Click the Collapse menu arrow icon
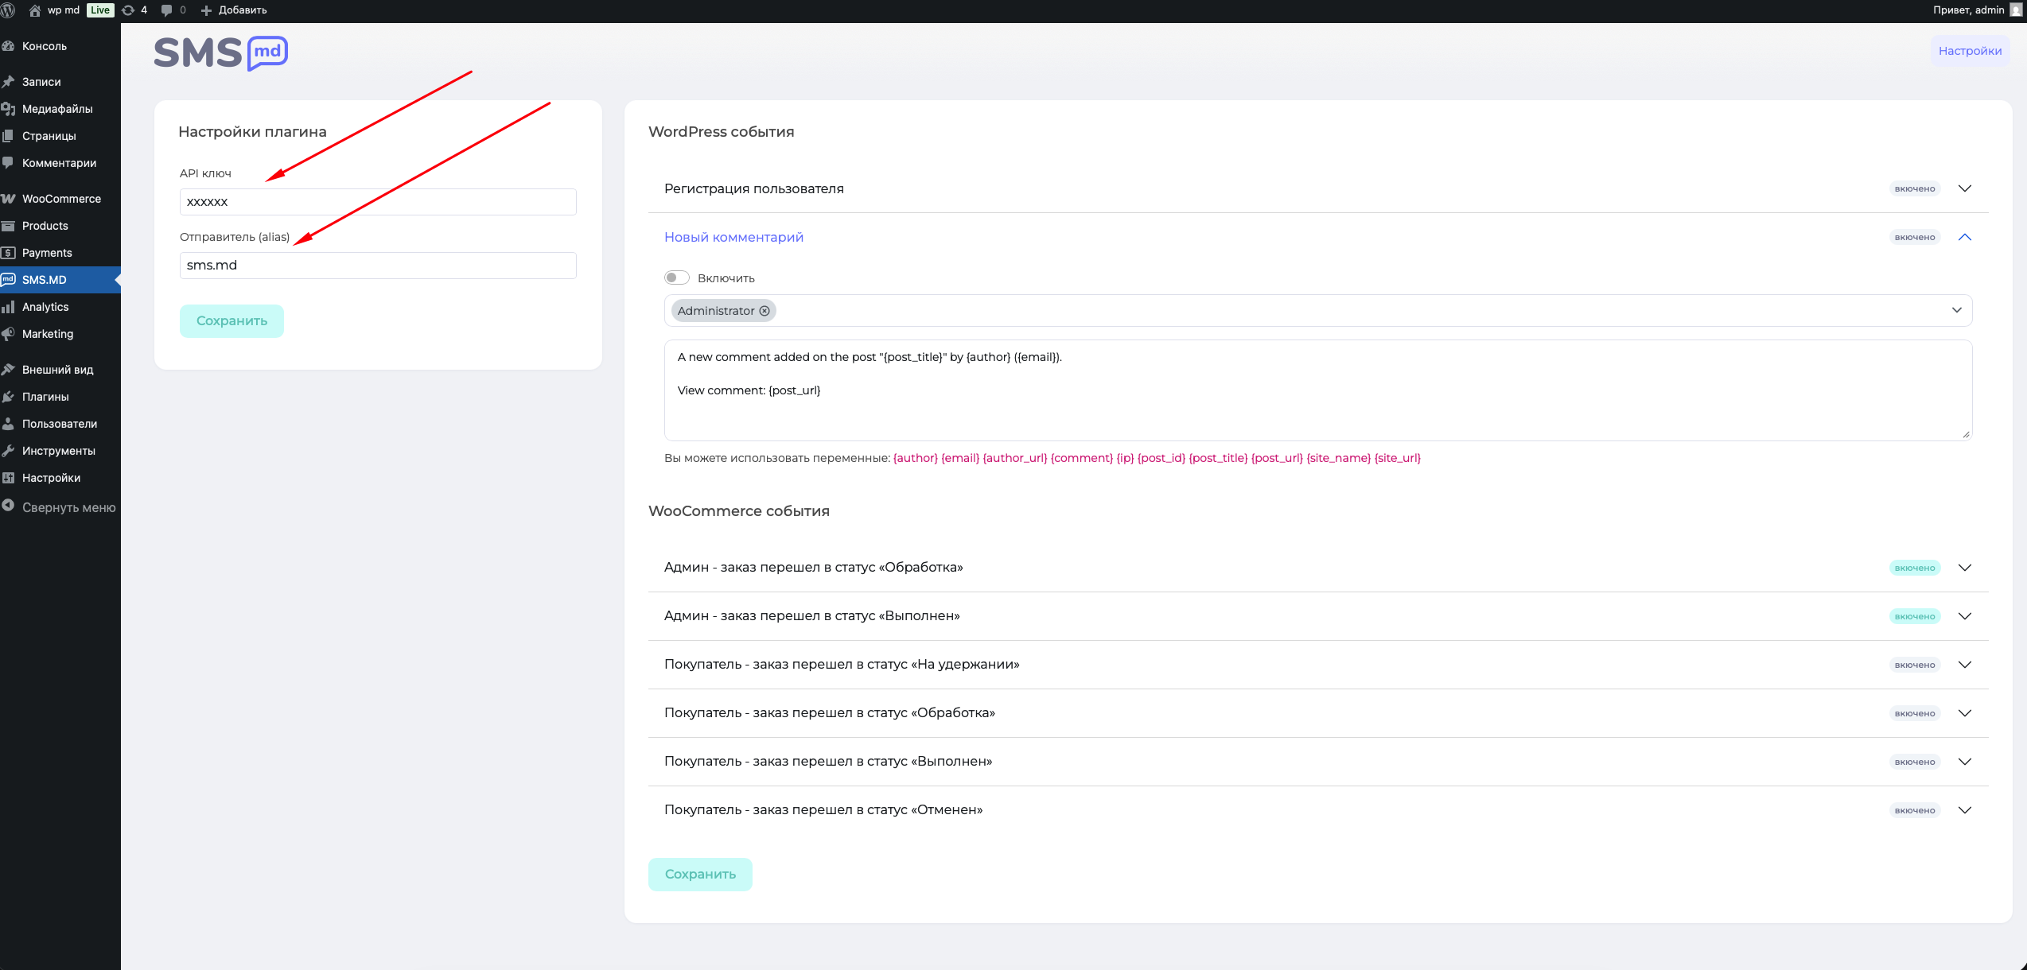This screenshot has width=2027, height=970. (9, 506)
